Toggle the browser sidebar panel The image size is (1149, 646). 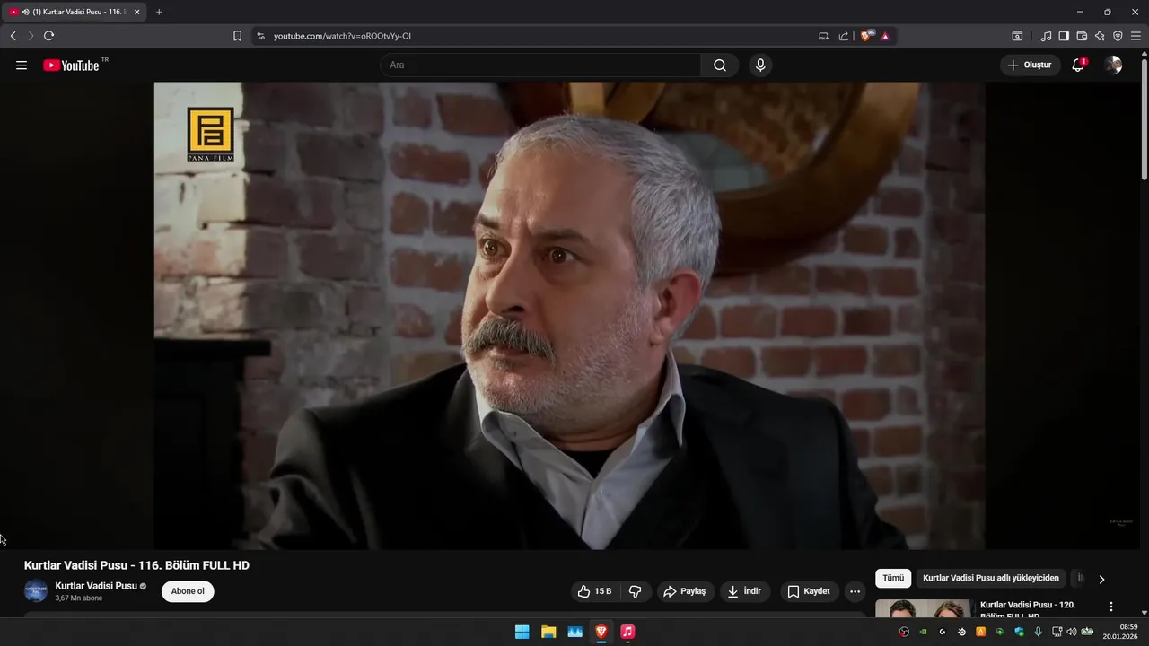[x=1064, y=36]
